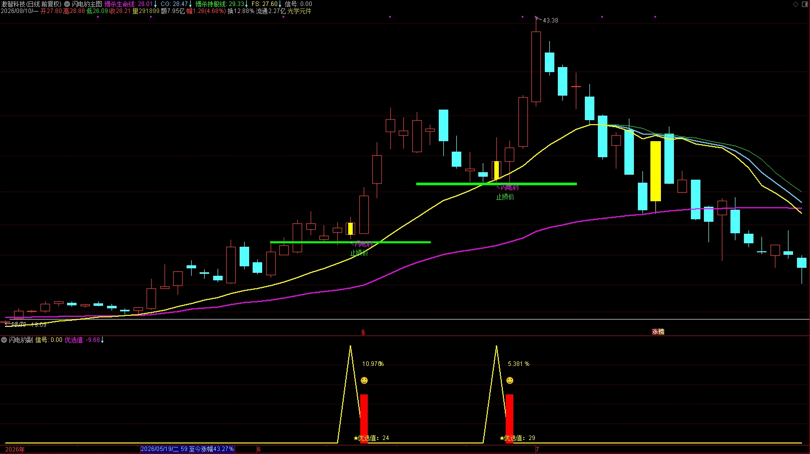The height and width of the screenshot is (454, 810).
Task: Click the first red signal bar in sub-chart
Action: click(364, 418)
